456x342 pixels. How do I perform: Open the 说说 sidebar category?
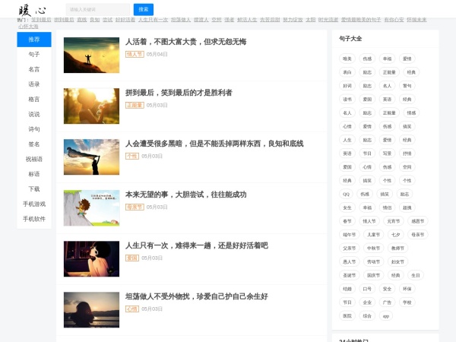[x=34, y=114]
